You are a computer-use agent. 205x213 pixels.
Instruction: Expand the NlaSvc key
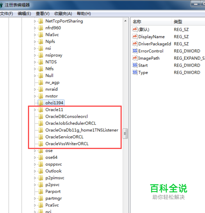pyautogui.click(x=35, y=35)
